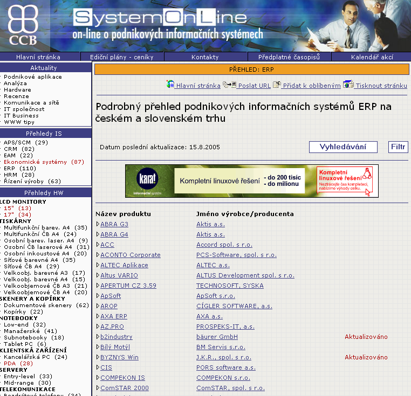Open Ediční plány - ceníky menu
Image resolution: width=411 pixels, height=396 pixels.
point(121,57)
